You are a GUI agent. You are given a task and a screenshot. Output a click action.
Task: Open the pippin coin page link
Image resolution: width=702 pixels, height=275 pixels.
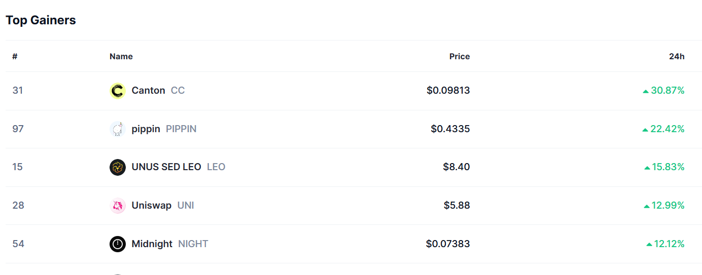146,129
